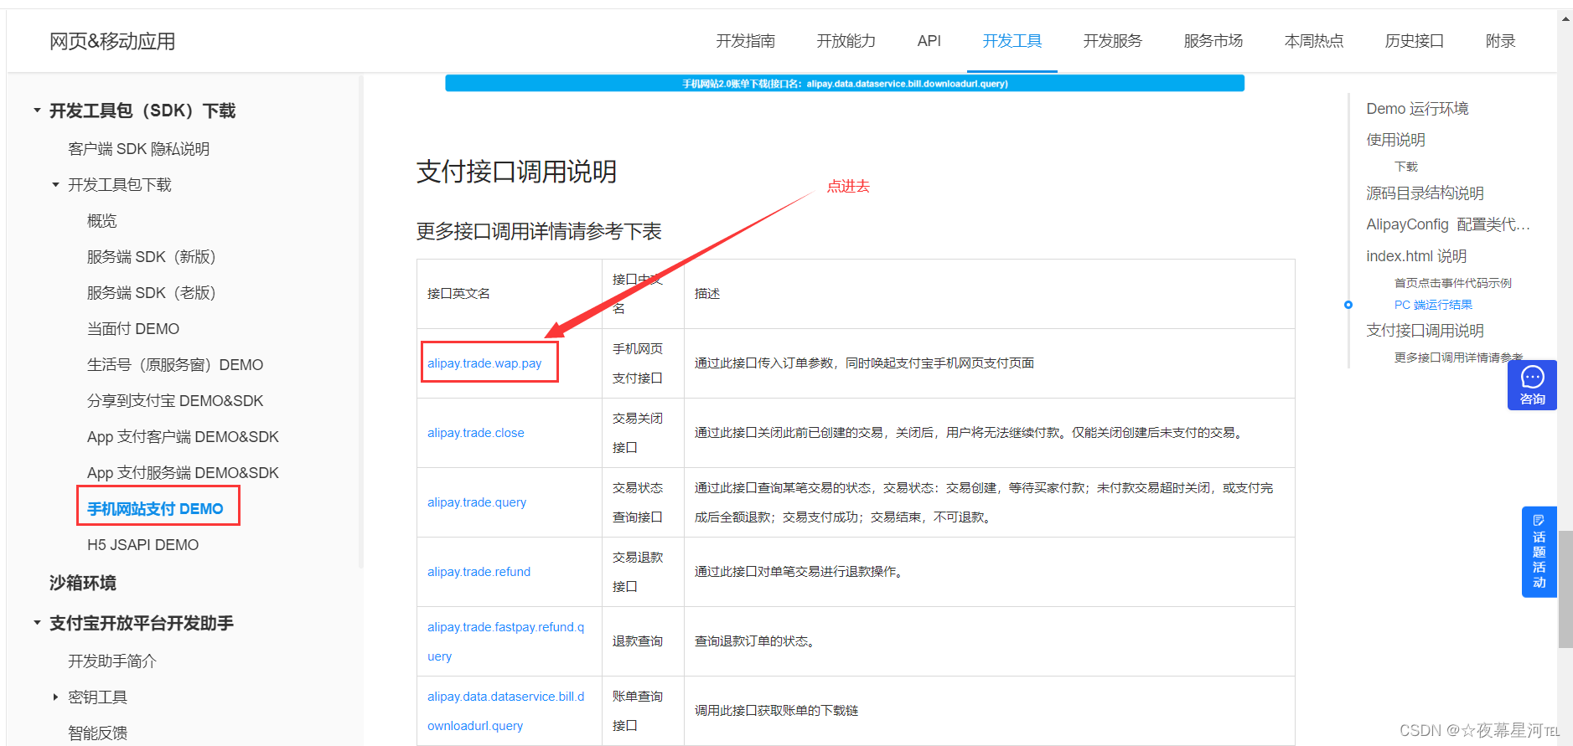The height and width of the screenshot is (746, 1573).
Task: Jump to AlipayConfig 配置类代… in outline
Action: [x=1448, y=224]
